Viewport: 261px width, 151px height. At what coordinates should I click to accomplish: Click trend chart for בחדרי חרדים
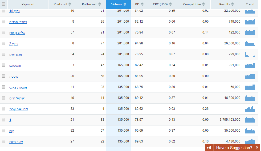(250, 22)
